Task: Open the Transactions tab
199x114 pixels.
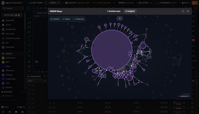Action: 34,76
